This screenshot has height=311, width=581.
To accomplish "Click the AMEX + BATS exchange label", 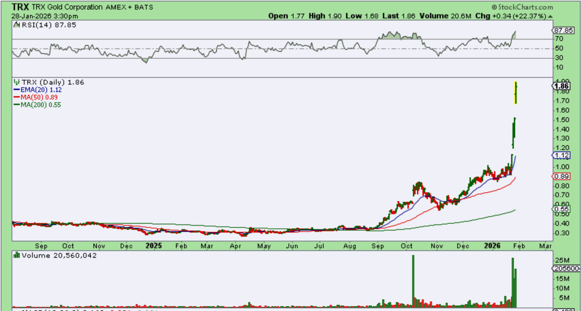I will (129, 7).
